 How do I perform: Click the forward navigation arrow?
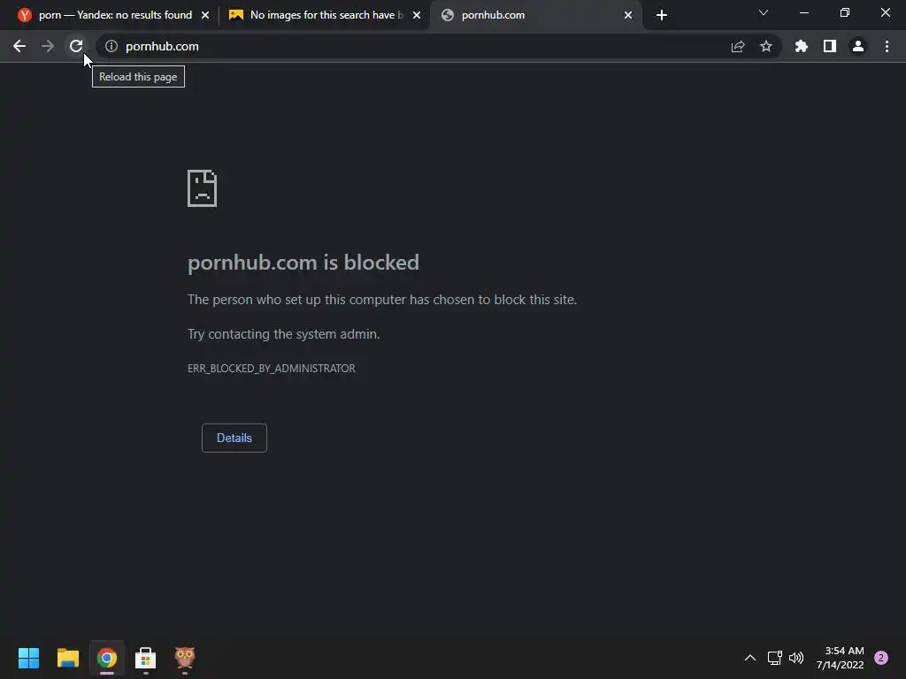coord(48,46)
